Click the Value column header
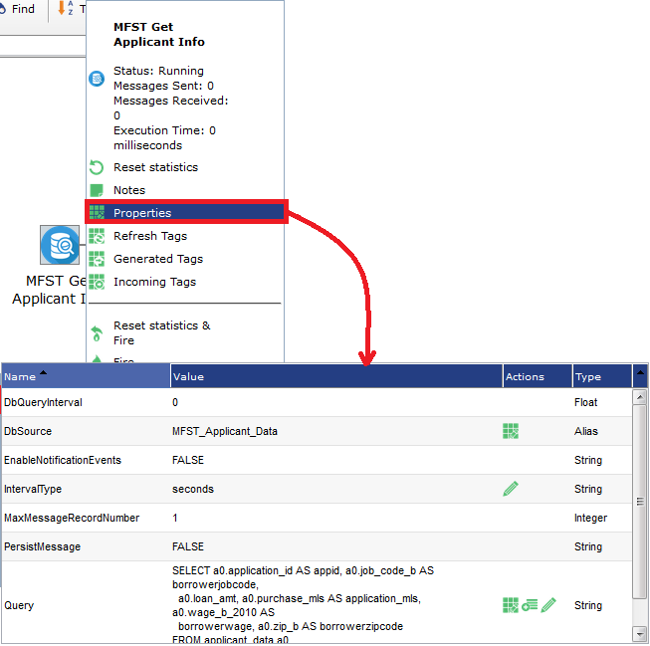Screen dimensions: 650x646 point(336,376)
